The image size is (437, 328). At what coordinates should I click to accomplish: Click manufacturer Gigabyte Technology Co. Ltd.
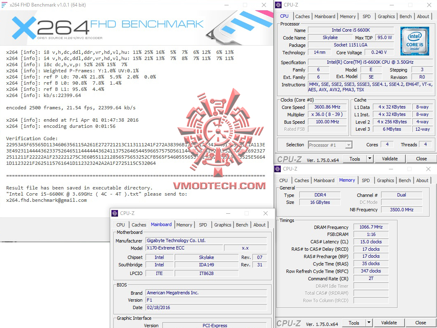tap(206, 240)
